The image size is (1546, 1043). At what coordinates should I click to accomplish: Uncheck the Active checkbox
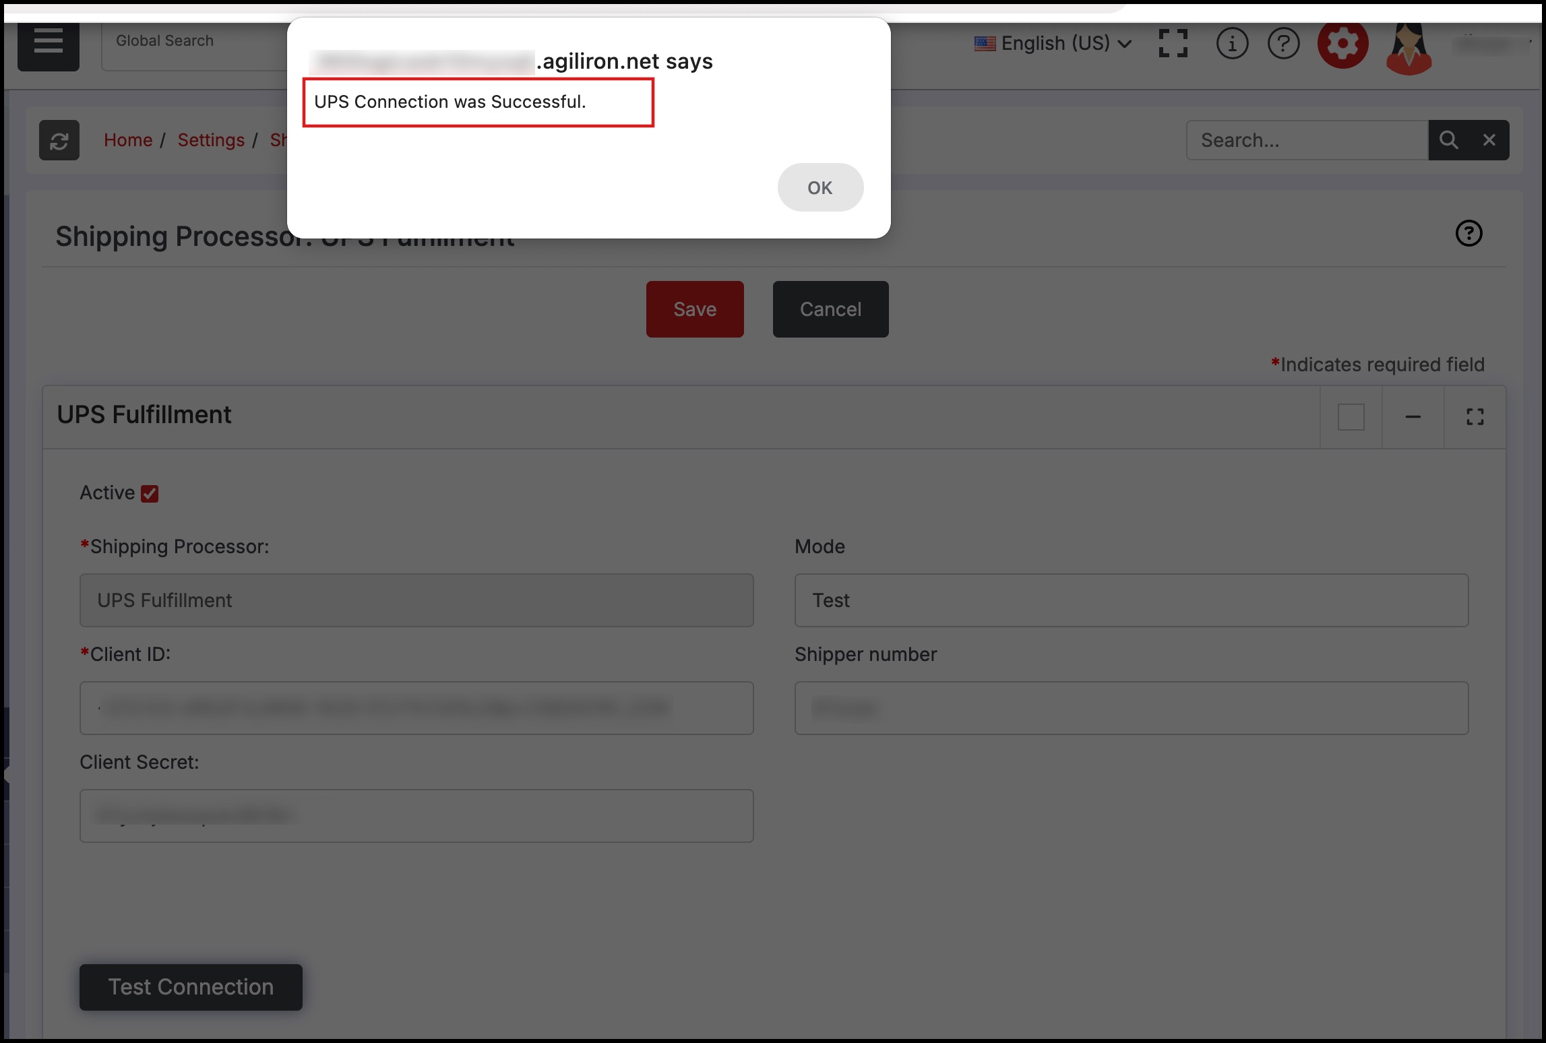pos(150,494)
